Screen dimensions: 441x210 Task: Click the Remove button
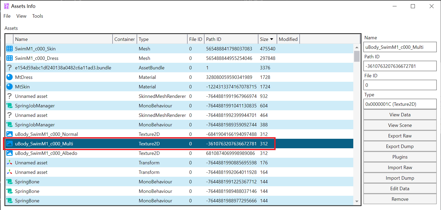point(400,199)
